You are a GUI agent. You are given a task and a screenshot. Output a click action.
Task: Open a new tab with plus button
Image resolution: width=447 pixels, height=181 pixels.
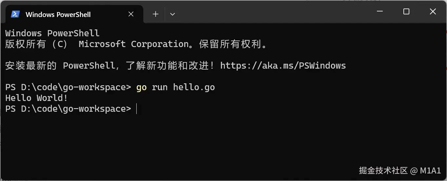(156, 14)
